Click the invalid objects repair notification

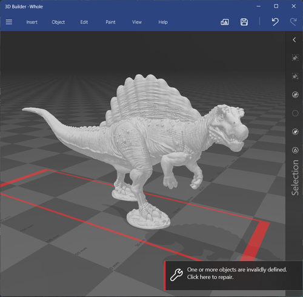tap(233, 276)
